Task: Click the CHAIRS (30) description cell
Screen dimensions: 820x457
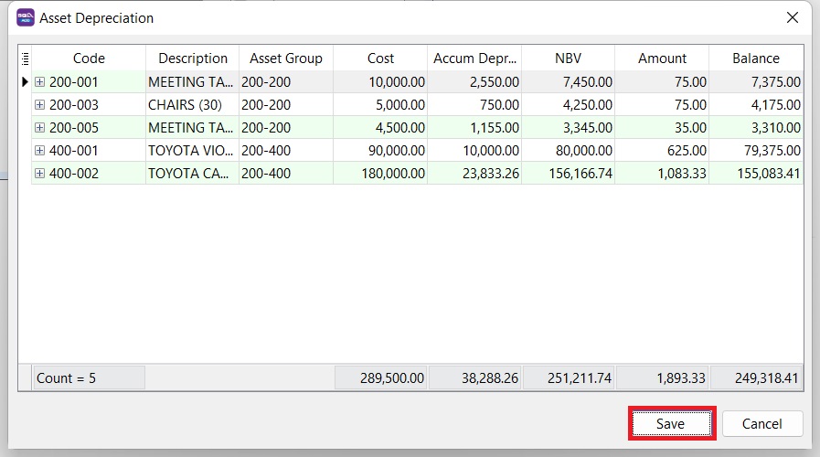Action: coord(193,104)
